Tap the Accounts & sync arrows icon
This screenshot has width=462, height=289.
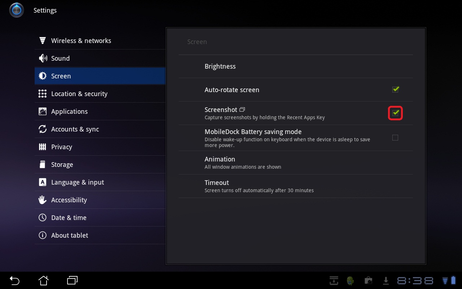pos(43,129)
